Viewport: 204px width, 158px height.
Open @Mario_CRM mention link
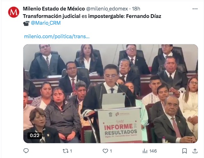tap(46, 23)
